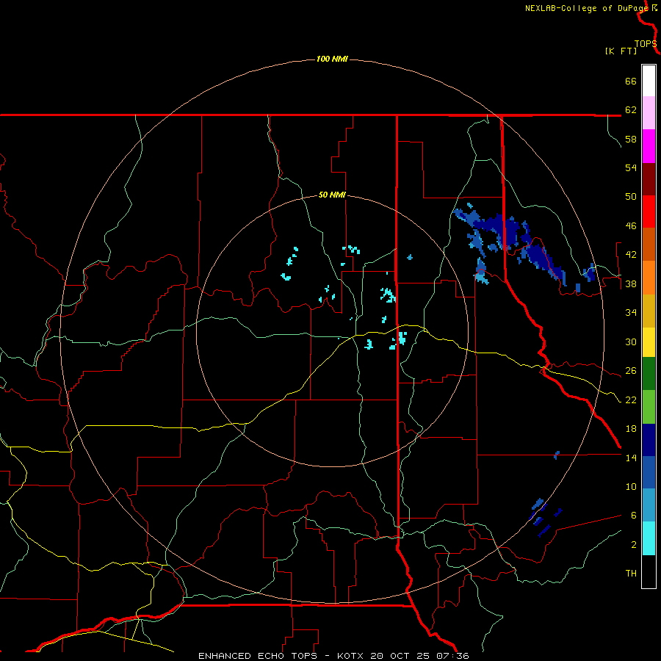Click the light pink legend swatch
Image resolution: width=661 pixels, height=661 pixels.
649,113
